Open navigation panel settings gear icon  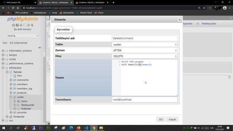tap(28, 25)
